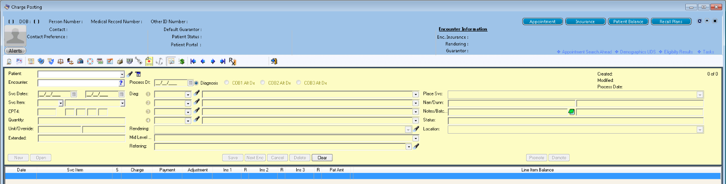Click the green dollar sign toolbar icon

181,61
